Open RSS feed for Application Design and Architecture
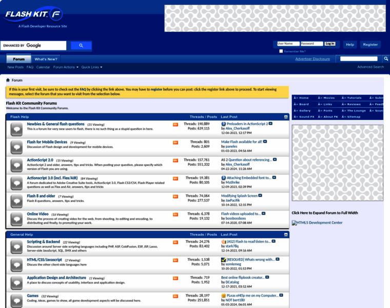 175,278
